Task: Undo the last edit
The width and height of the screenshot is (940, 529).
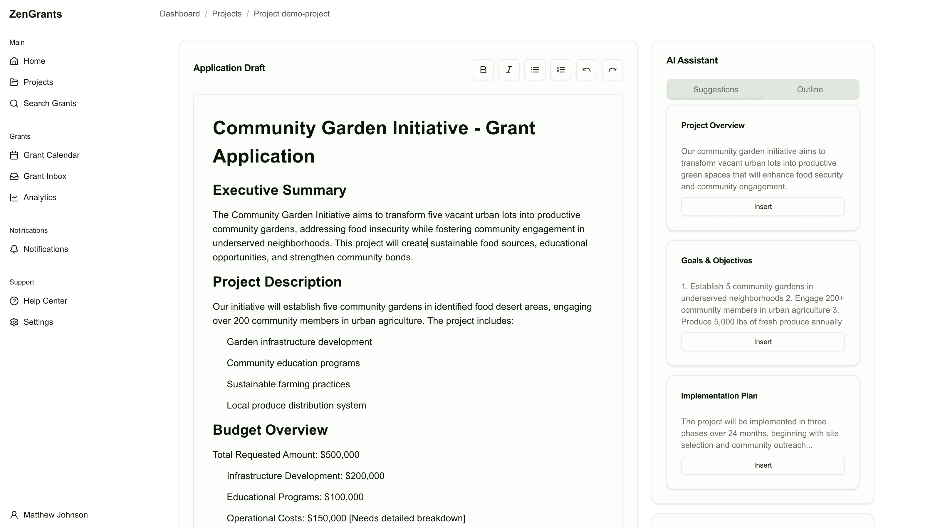Action: pyautogui.click(x=586, y=69)
